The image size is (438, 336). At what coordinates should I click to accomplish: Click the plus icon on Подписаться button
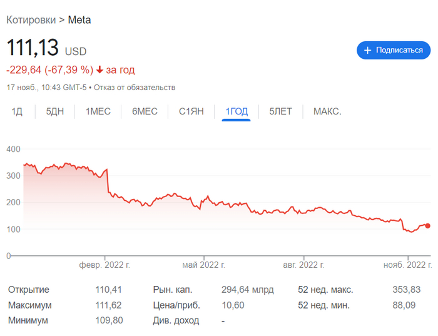(x=368, y=50)
